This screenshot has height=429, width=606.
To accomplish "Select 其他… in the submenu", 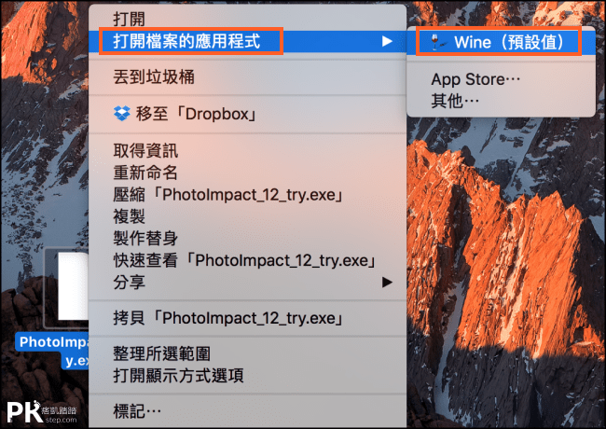I will (x=501, y=101).
